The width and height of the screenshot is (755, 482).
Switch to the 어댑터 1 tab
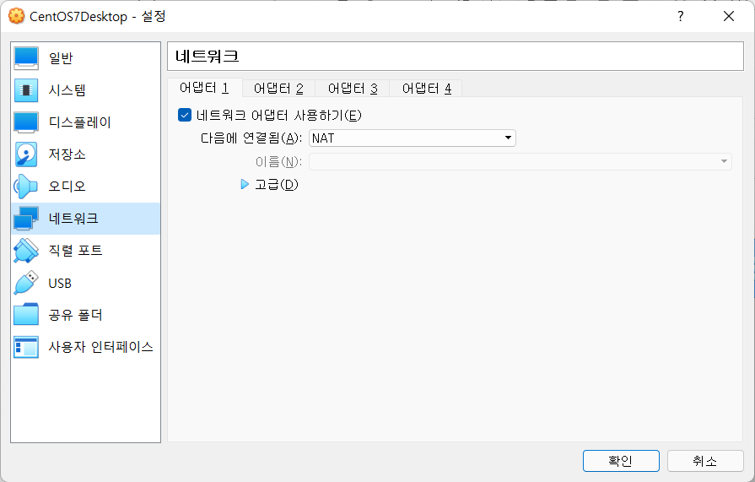click(204, 88)
